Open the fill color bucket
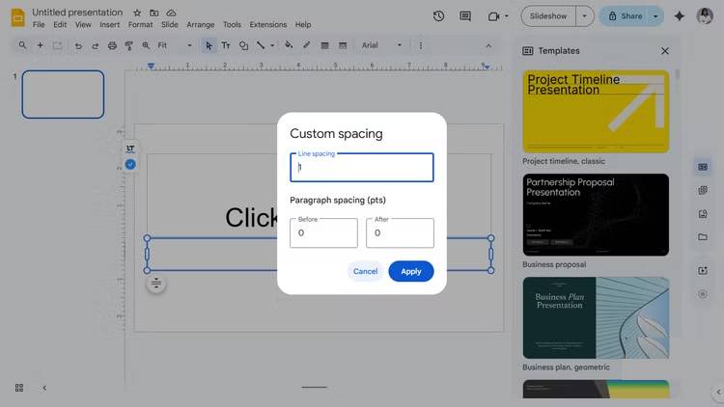The width and height of the screenshot is (724, 407). point(289,45)
